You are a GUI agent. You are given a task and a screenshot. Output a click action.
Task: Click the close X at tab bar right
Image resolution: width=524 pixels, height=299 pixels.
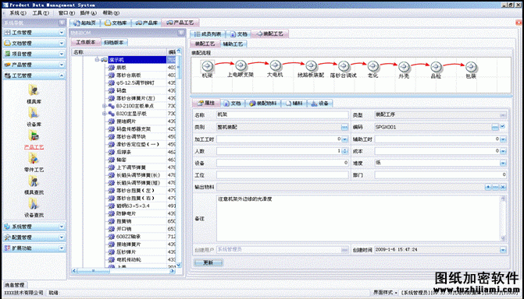click(x=519, y=23)
